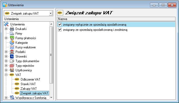Click the Kategorie pie chart icon
The width and height of the screenshot is (179, 103).
click(12, 42)
